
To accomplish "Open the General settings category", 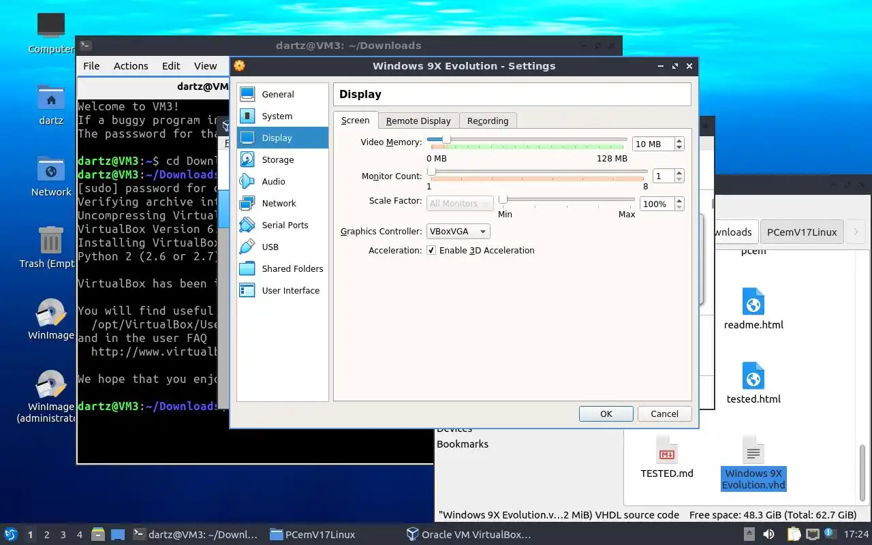I will click(x=282, y=94).
